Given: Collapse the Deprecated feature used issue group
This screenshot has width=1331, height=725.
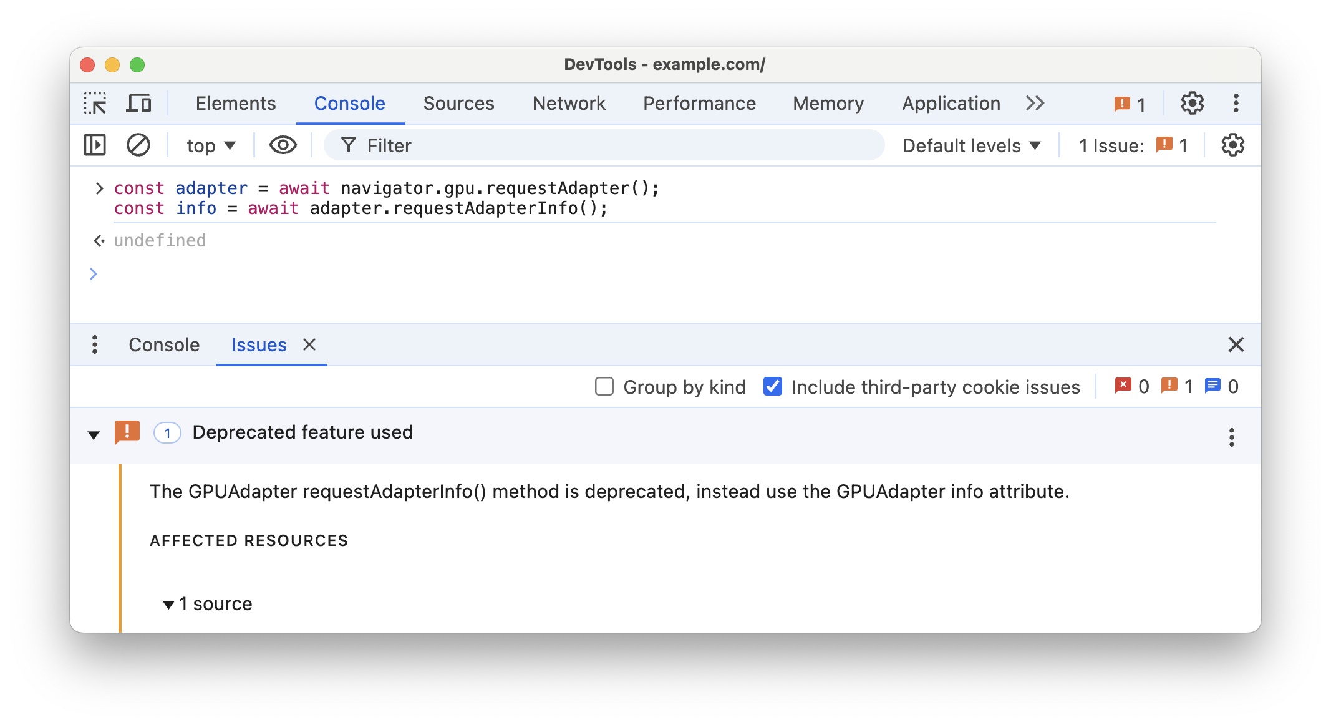Looking at the screenshot, I should coord(96,433).
